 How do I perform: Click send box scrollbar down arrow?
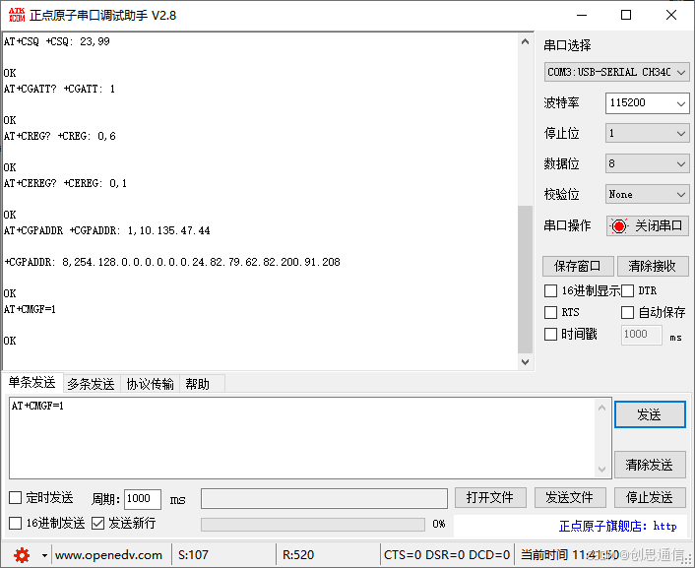(x=601, y=469)
